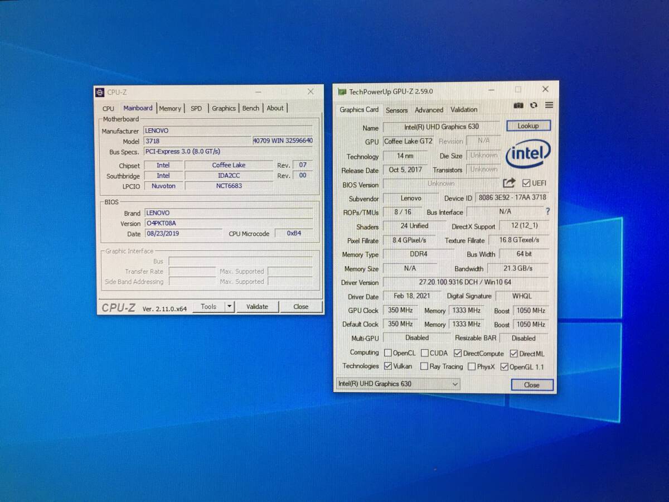Image resolution: width=669 pixels, height=502 pixels.
Task: Click the BIOS share/export arrow icon
Action: tap(509, 183)
